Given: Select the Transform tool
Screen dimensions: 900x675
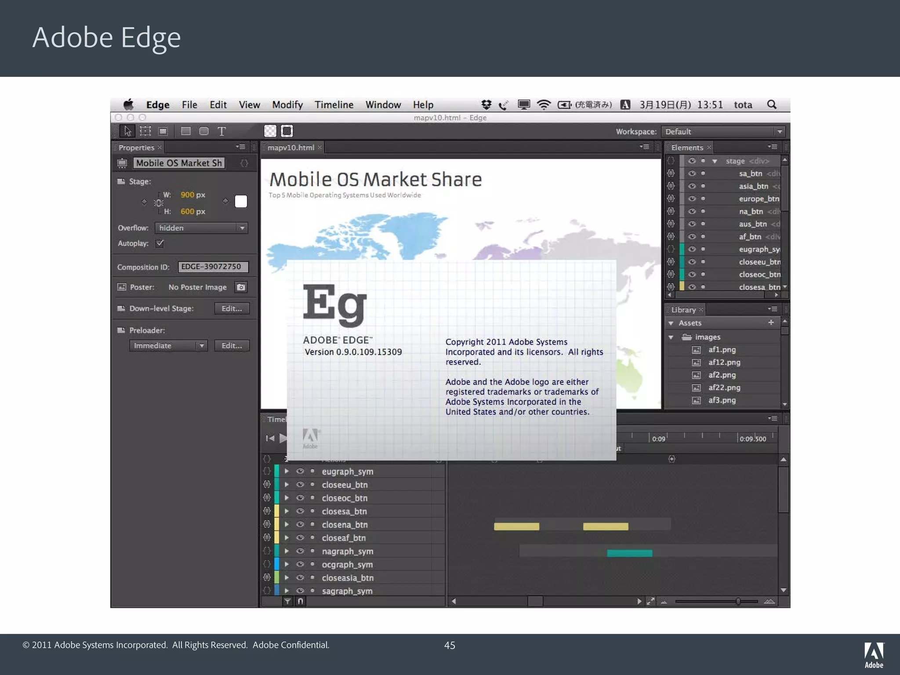Looking at the screenshot, I should (145, 131).
